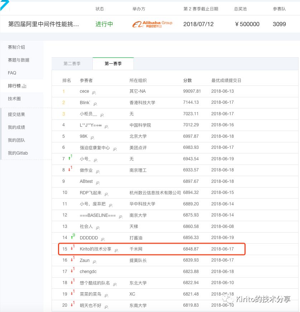The height and width of the screenshot is (312, 300).
Task: Click participant name cece
Action: (x=84, y=91)
